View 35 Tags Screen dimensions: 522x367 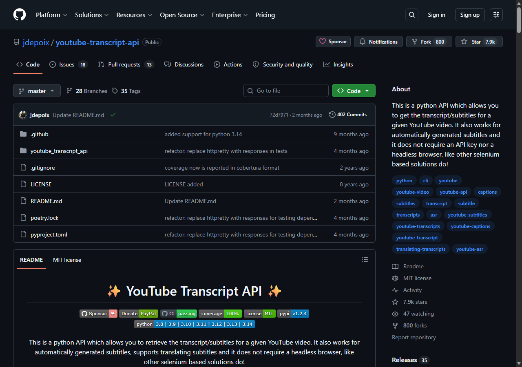(126, 91)
